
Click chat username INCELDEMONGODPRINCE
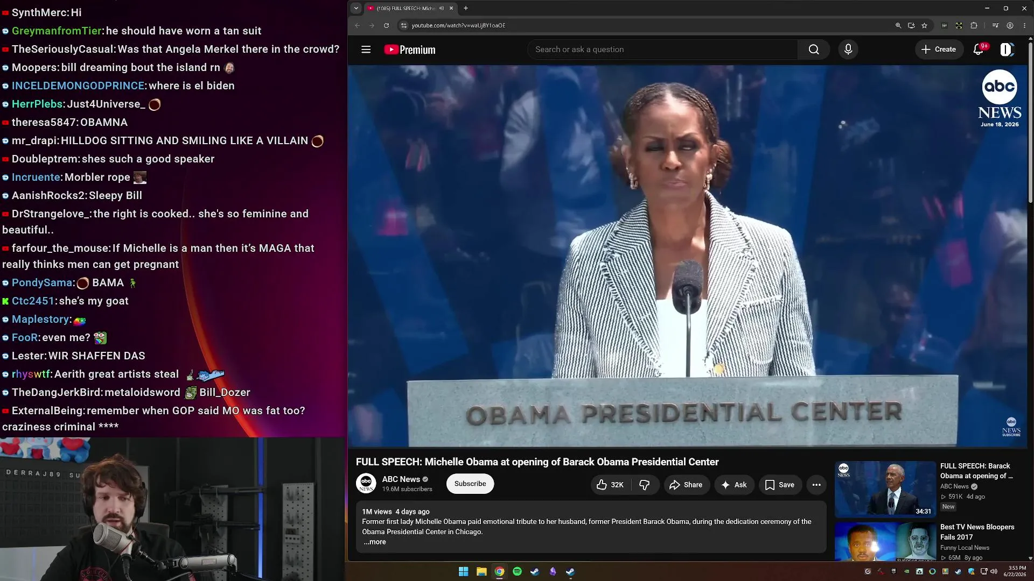click(x=78, y=86)
